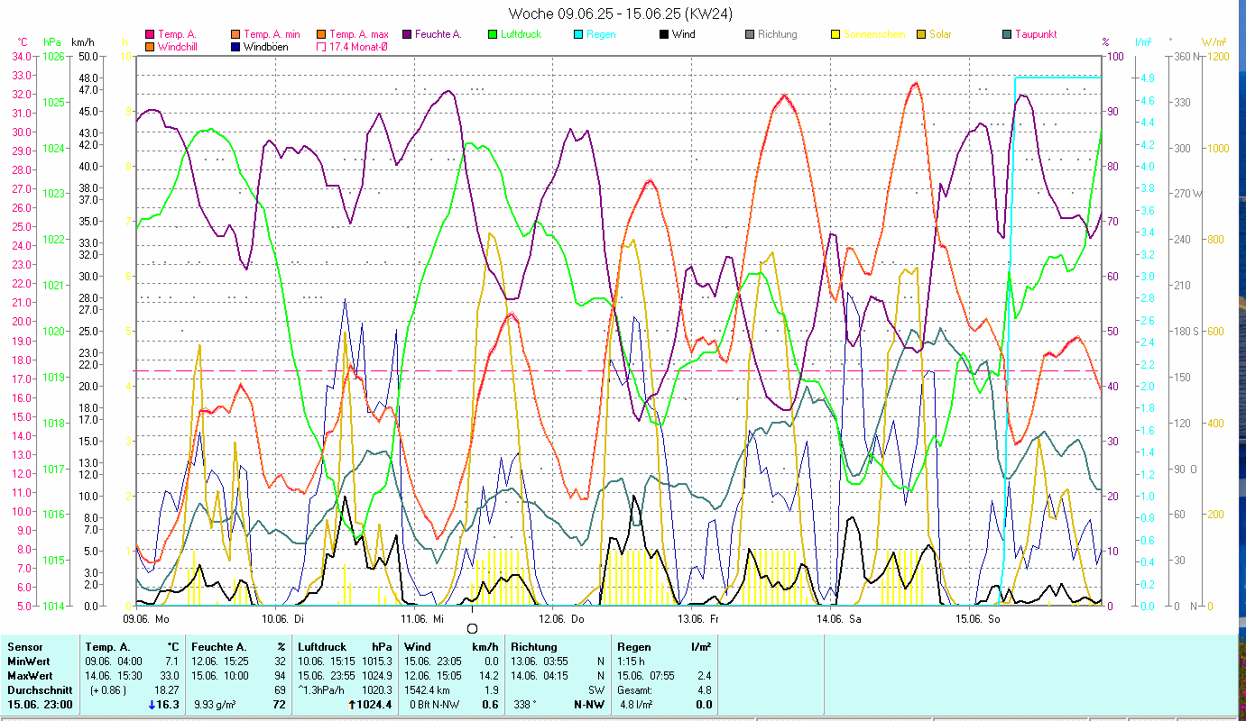
Task: Click the dark blue Windböen legend square
Action: (x=235, y=46)
